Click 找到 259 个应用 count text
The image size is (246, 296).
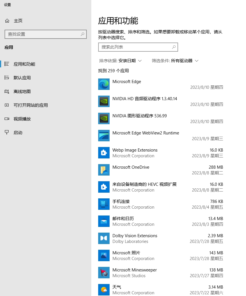coord(114,71)
